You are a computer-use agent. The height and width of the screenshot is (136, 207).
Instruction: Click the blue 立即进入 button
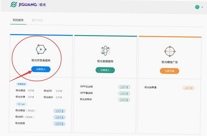[x=41, y=69]
